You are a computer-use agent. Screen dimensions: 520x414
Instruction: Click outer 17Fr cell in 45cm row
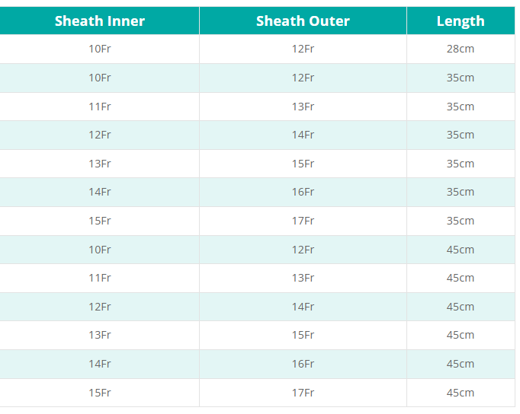pos(303,393)
